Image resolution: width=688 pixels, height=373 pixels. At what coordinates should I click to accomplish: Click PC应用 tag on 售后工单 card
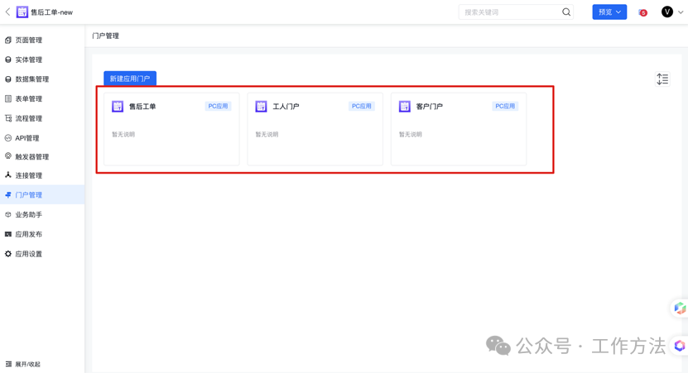tap(218, 107)
